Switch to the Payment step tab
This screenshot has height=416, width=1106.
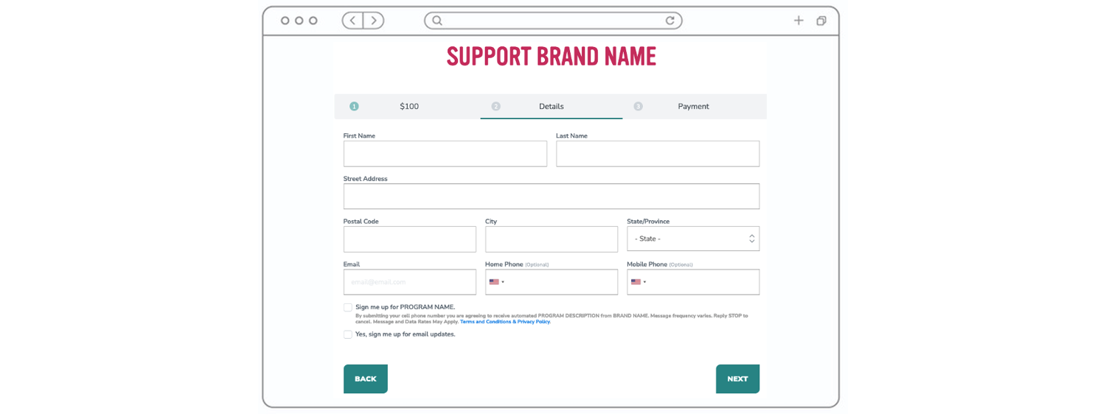(693, 106)
